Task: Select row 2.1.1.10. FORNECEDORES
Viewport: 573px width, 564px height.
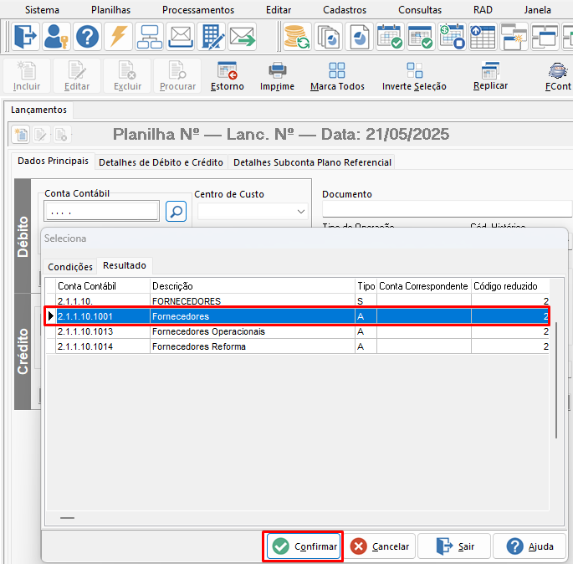Action: pyautogui.click(x=298, y=301)
